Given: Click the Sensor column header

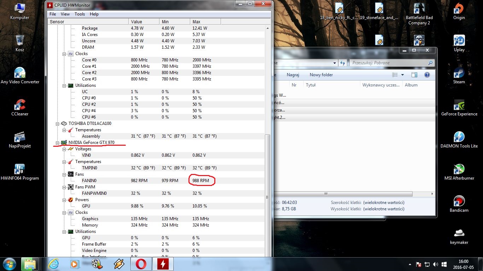Looking at the screenshot, I should [88, 22].
